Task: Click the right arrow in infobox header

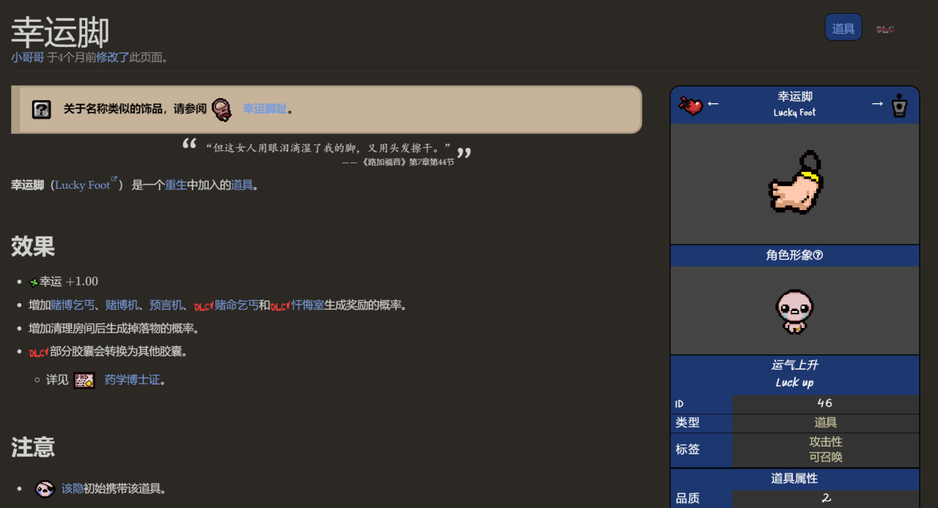Action: coord(877,104)
